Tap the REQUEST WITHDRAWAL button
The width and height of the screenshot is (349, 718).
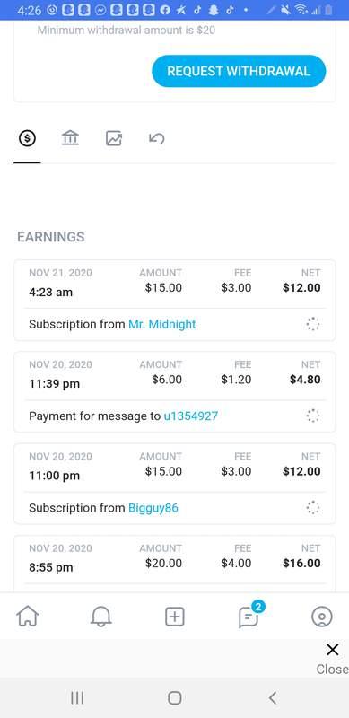pos(239,71)
